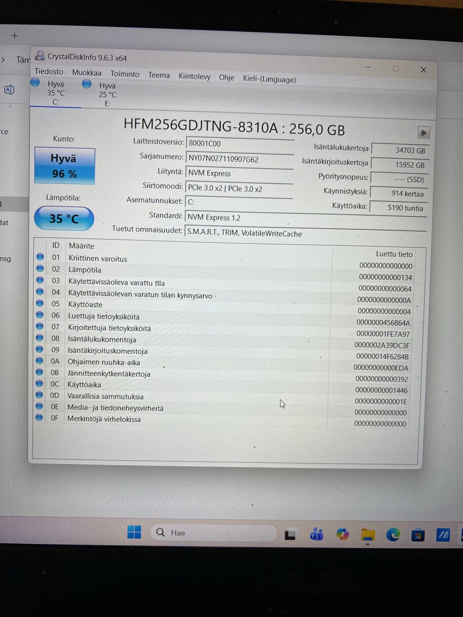This screenshot has width=463, height=617.
Task: Click the Siirtomoodi field PCIe 3.0 x2
Action: pos(239,188)
